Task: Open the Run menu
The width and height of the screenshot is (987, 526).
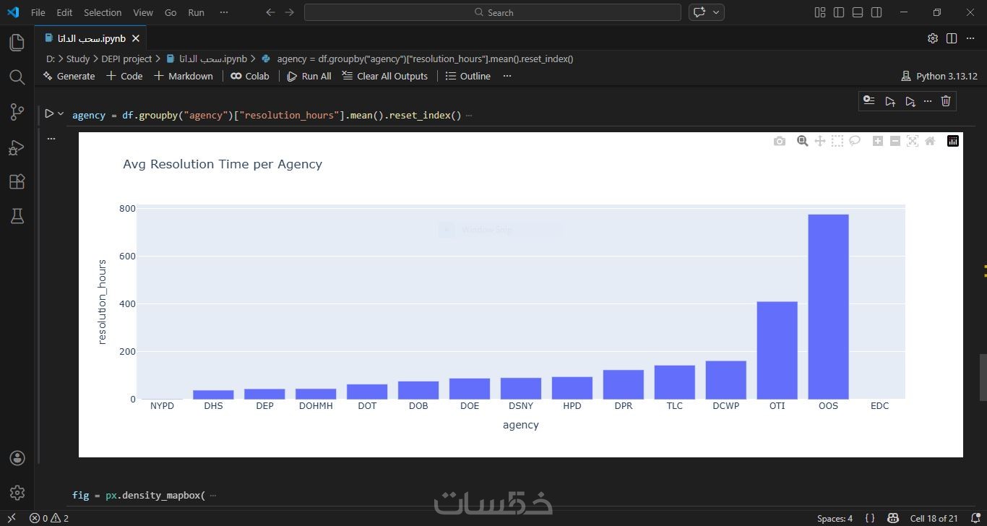Action: pos(196,12)
